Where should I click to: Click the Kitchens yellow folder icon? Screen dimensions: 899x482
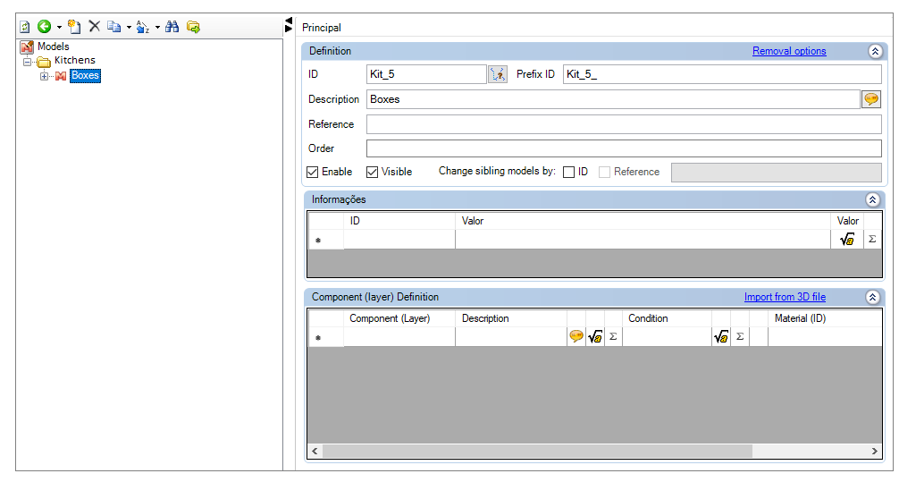tap(44, 62)
